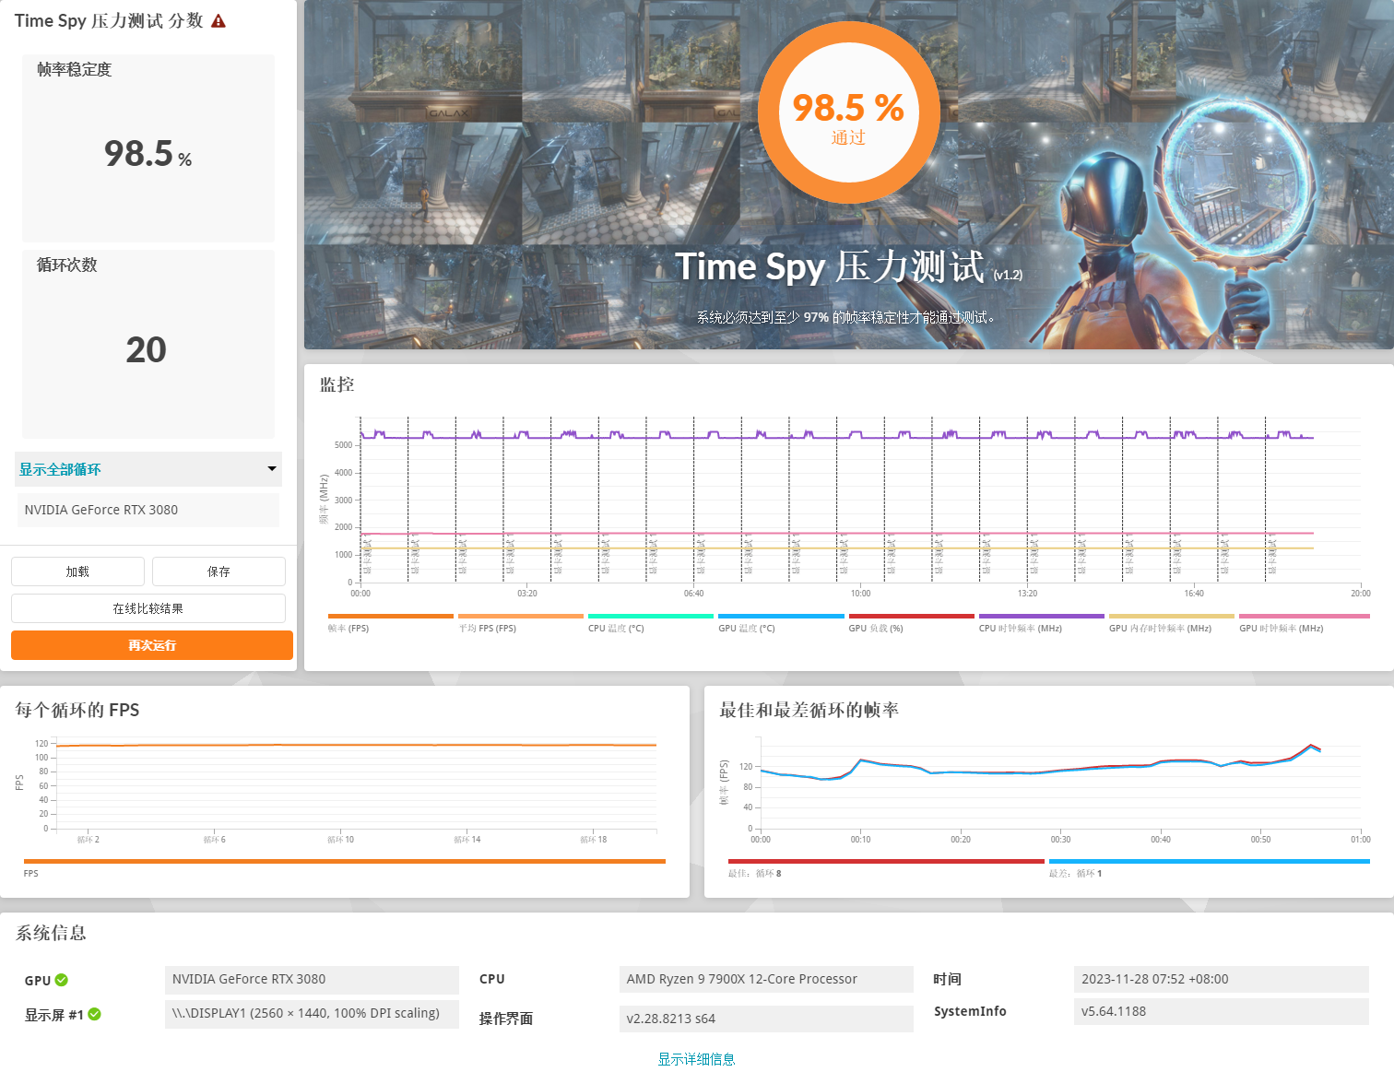Viewport: 1394px width, 1072px height.
Task: Open the 显示全部循环 dropdown
Action: pyautogui.click(x=148, y=469)
